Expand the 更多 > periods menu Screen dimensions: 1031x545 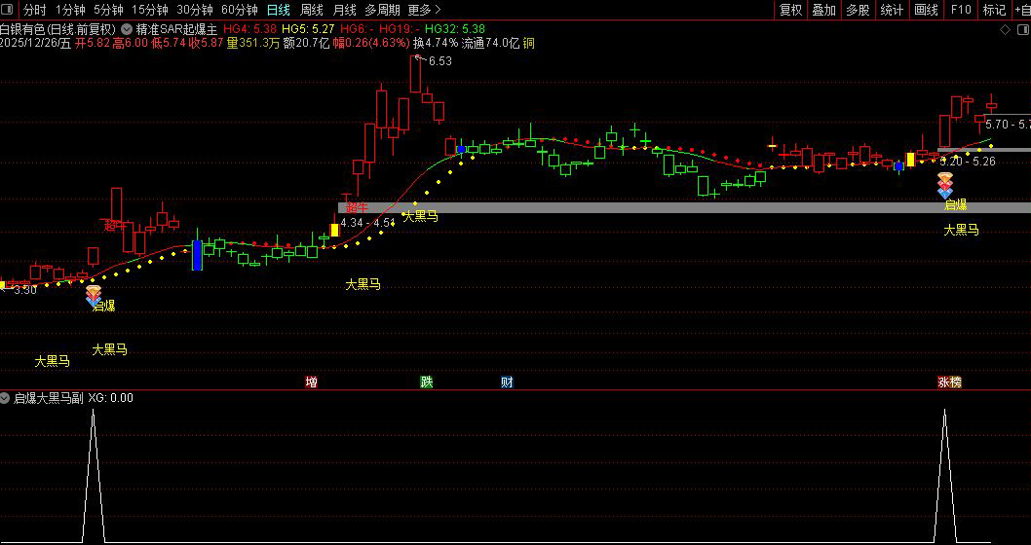pos(424,10)
